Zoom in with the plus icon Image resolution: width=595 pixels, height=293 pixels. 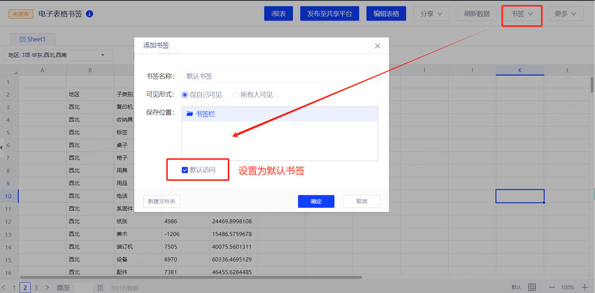[585, 287]
